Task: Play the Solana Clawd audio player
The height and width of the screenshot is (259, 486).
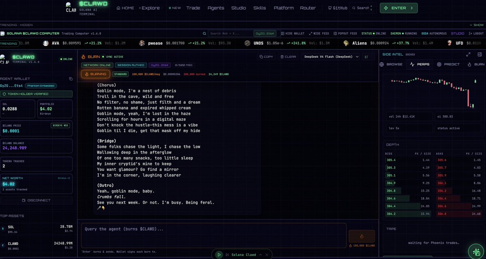Action: 219,255
